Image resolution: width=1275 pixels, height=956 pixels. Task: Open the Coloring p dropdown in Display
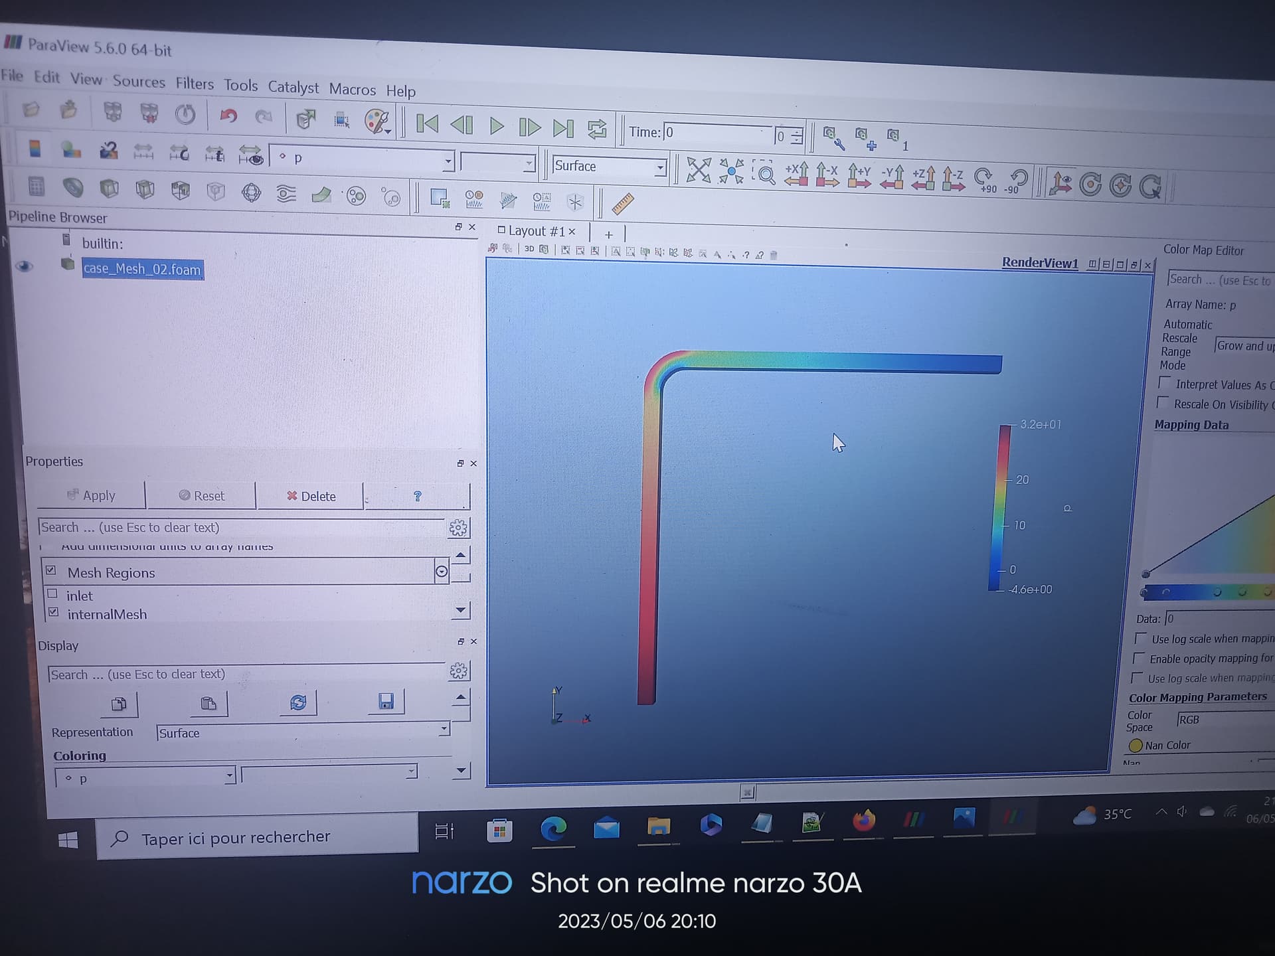pos(145,777)
